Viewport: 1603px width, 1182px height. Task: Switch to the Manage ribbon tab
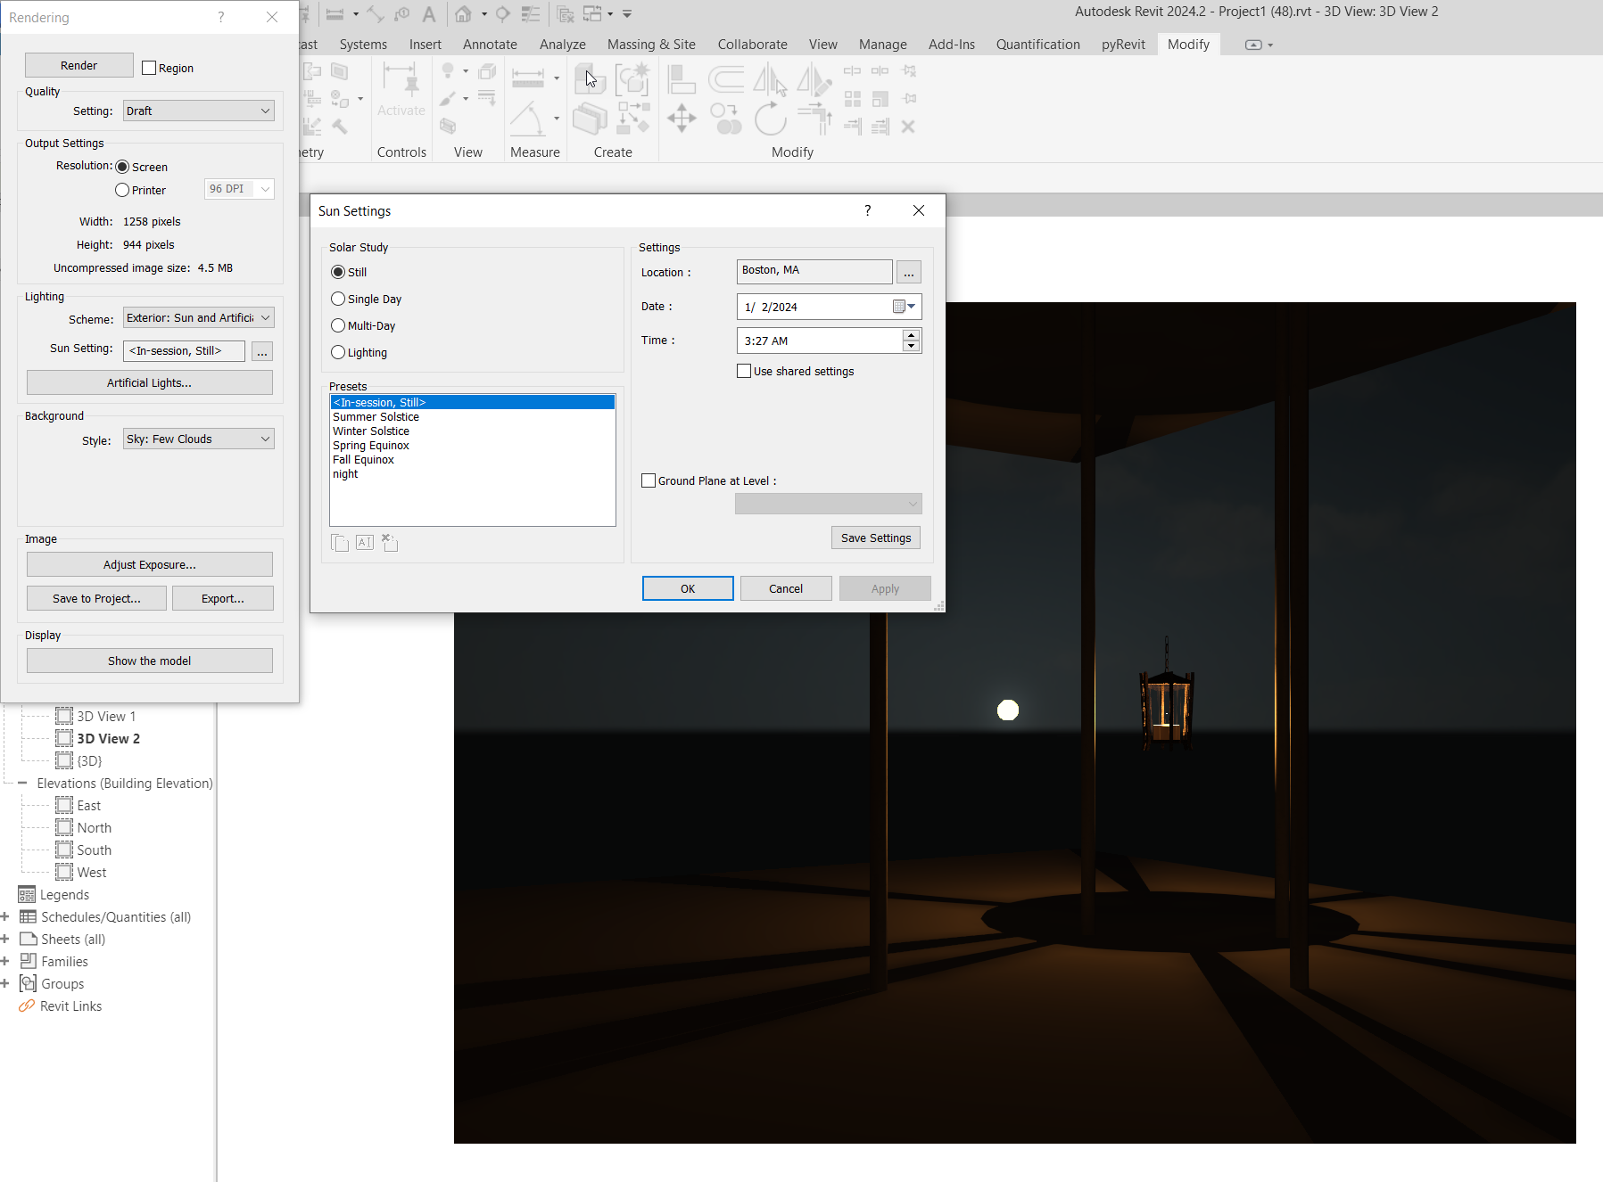[882, 44]
